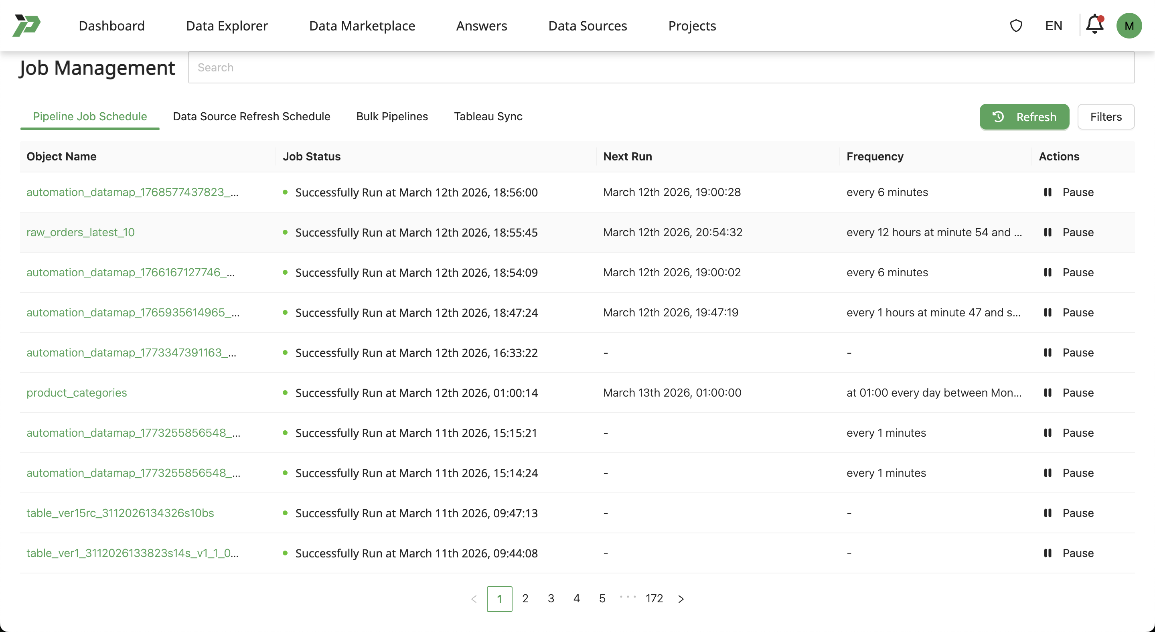Click the security shield icon in the header
Image resolution: width=1155 pixels, height=632 pixels.
coord(1016,26)
